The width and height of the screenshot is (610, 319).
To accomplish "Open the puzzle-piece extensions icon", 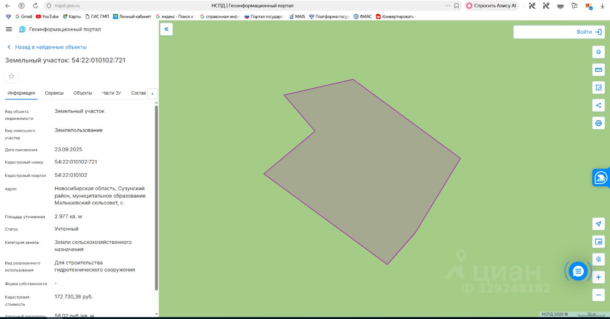I will click(575, 6).
